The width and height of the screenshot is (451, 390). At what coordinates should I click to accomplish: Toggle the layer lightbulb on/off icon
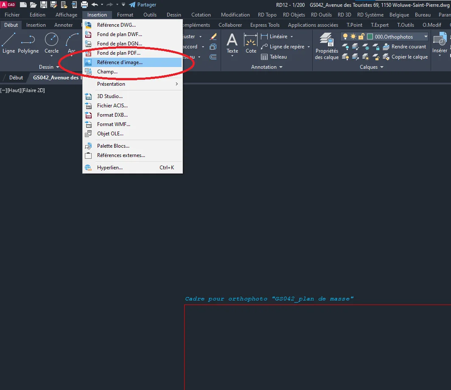[345, 37]
